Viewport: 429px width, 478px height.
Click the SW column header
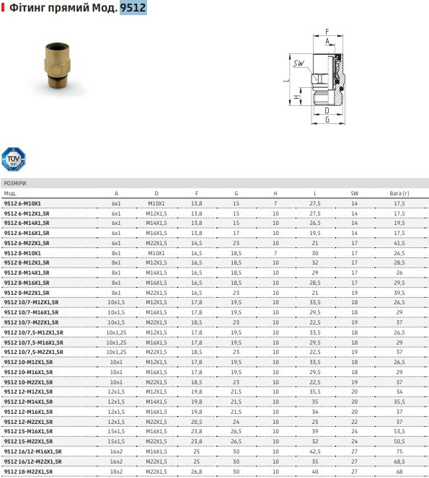[354, 193]
